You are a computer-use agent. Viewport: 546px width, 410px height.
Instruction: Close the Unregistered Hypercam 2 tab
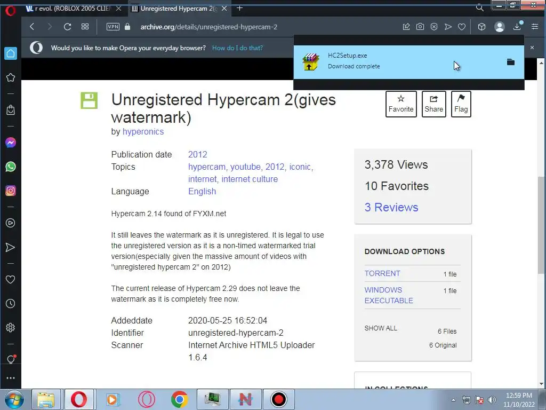[224, 9]
